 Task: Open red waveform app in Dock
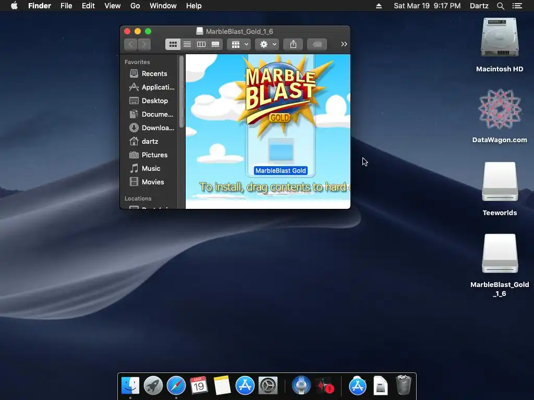324,386
